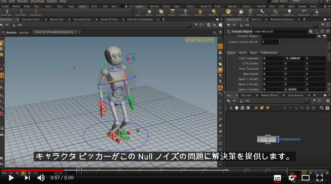
Task: Open the persp1 viewport menu
Action: [191, 40]
